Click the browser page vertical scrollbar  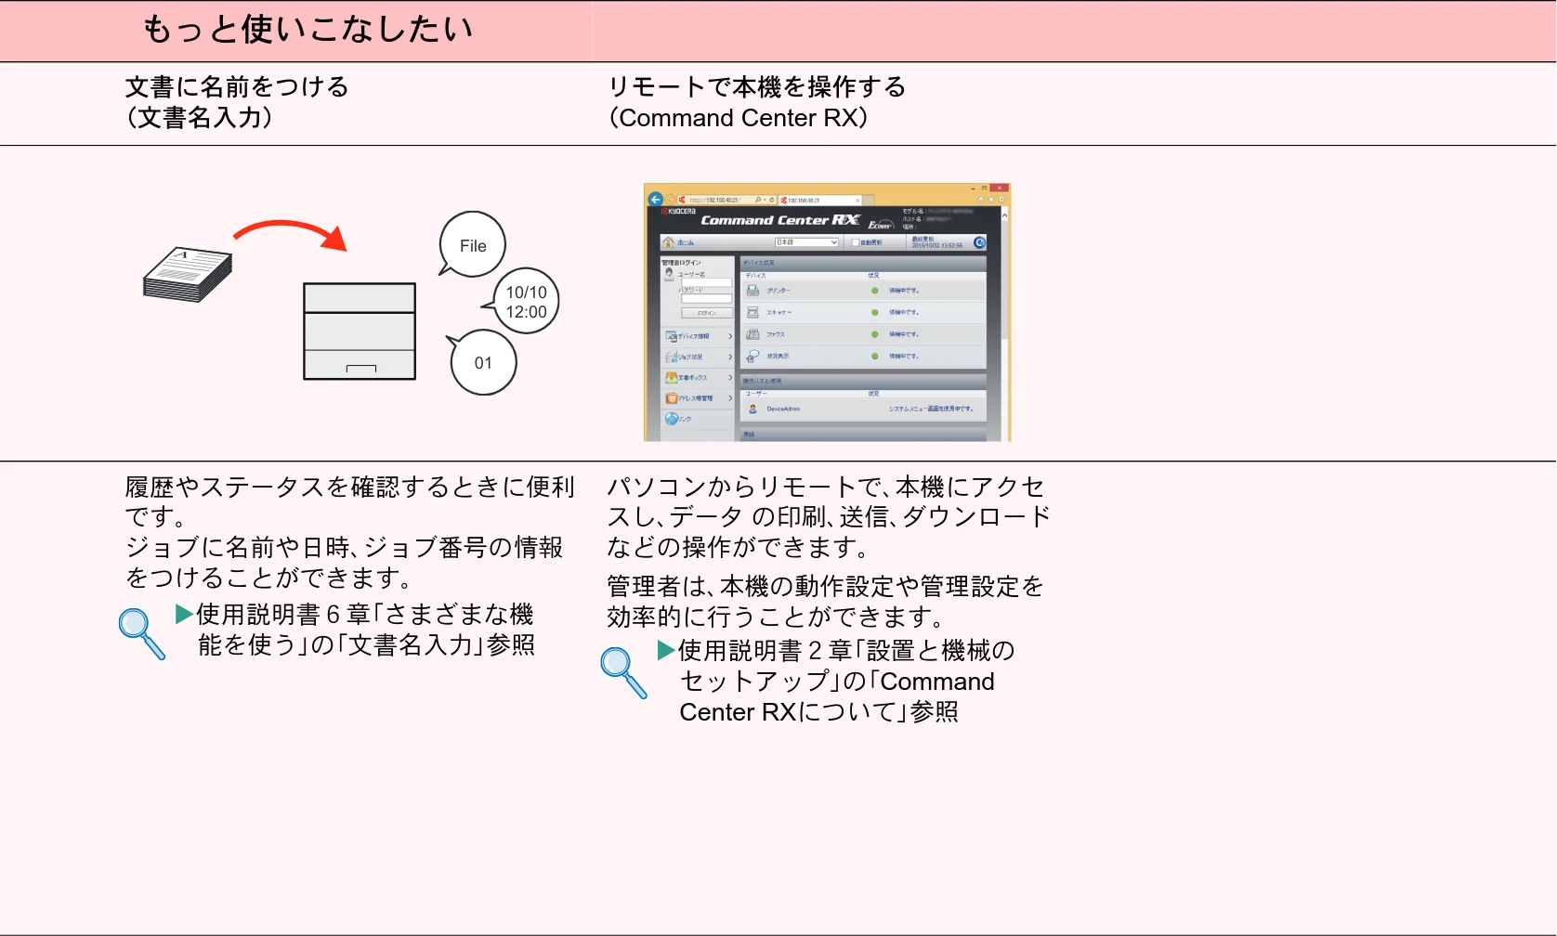[x=1004, y=323]
